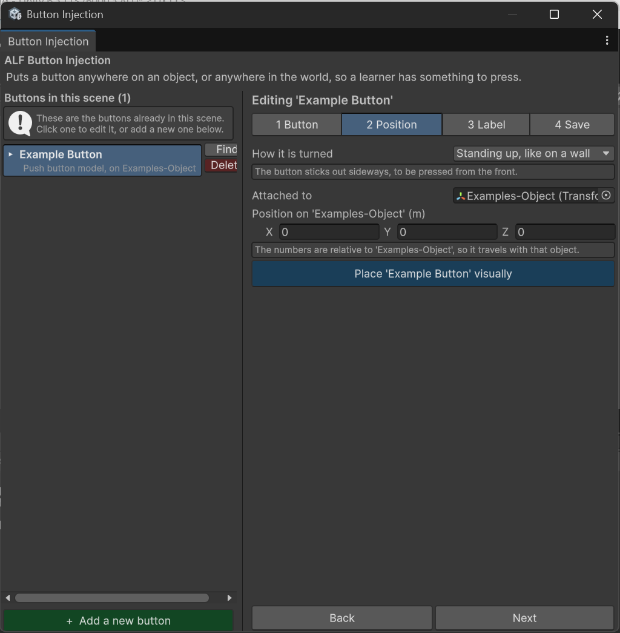
Task: Click the object picker circle for Attached to
Action: pyautogui.click(x=606, y=196)
